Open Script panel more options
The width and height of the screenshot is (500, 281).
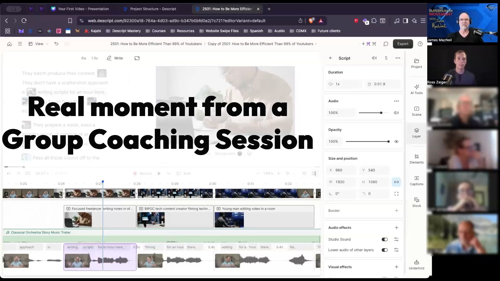coord(398,58)
